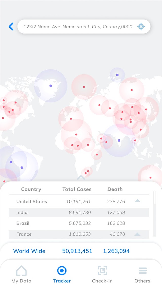
Task: Sort by Total Cases column header
Action: pyautogui.click(x=77, y=189)
